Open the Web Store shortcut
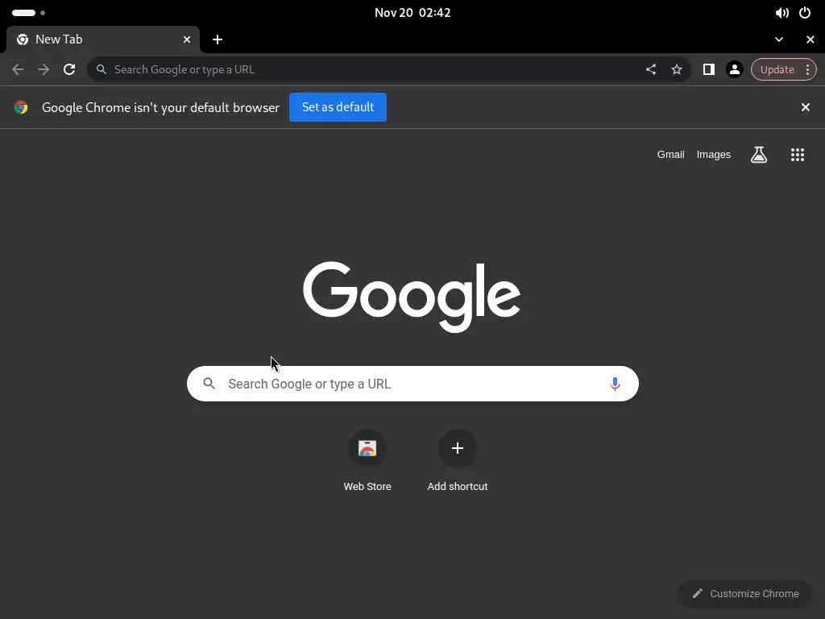The width and height of the screenshot is (825, 619). coord(367,462)
